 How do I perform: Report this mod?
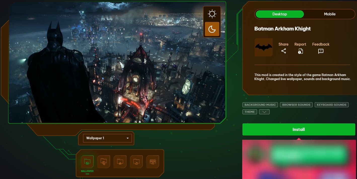(x=300, y=48)
